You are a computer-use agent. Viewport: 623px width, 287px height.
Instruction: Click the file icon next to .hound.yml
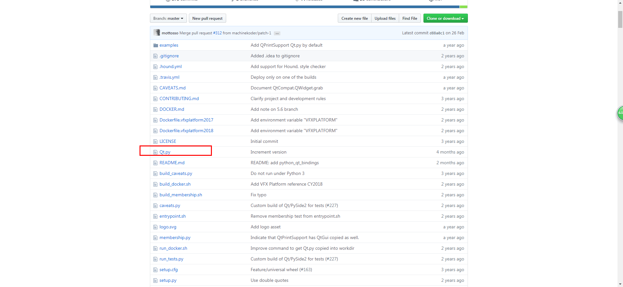coord(155,67)
